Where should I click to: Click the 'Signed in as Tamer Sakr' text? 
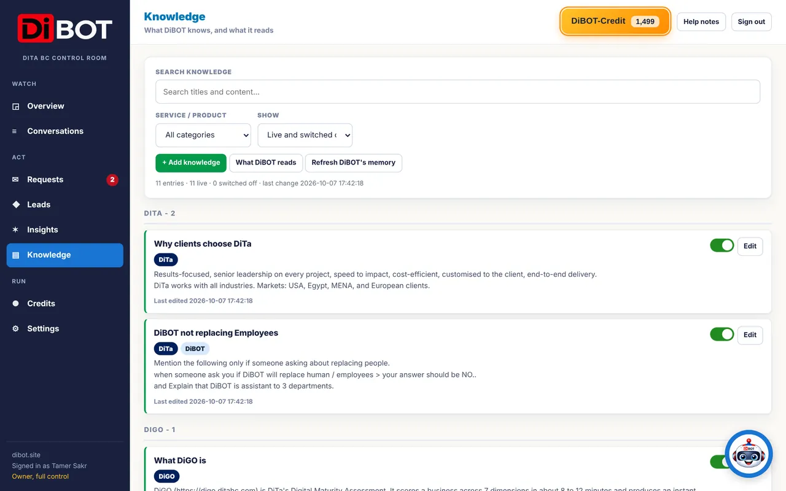click(x=50, y=466)
